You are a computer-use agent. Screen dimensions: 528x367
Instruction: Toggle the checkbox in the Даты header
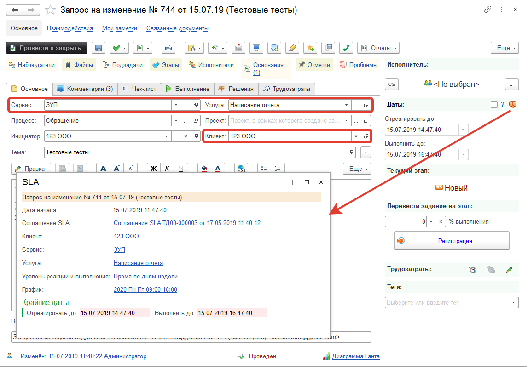[x=494, y=105]
